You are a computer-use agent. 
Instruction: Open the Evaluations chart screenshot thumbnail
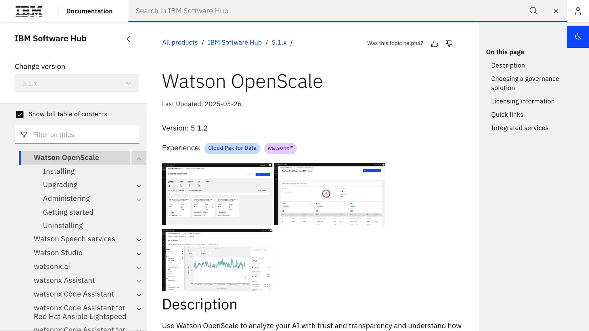pyautogui.click(x=217, y=260)
